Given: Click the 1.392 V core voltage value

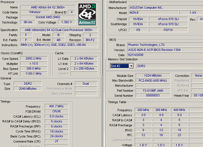Looking at the screenshot, I should tap(67, 22).
